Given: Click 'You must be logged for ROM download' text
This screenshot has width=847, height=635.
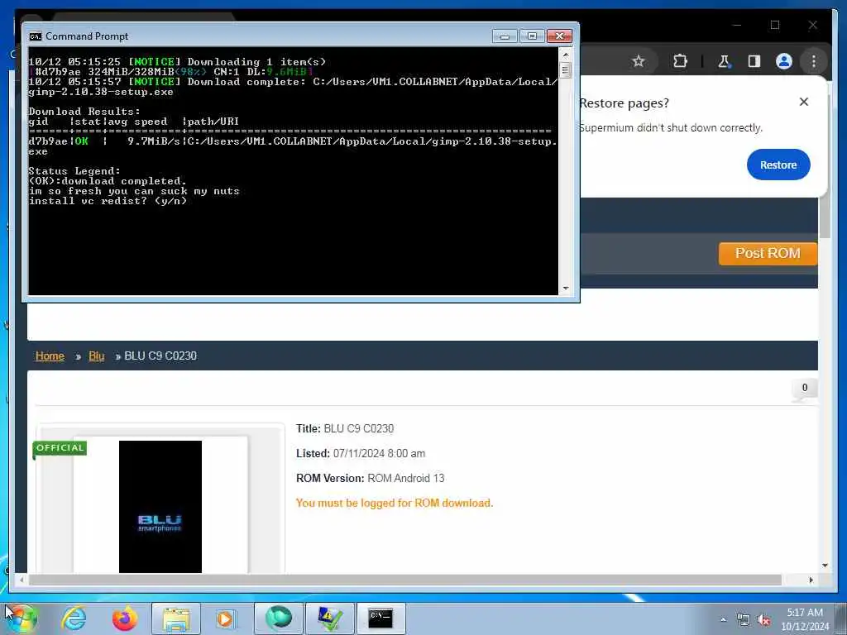Looking at the screenshot, I should 395,503.
